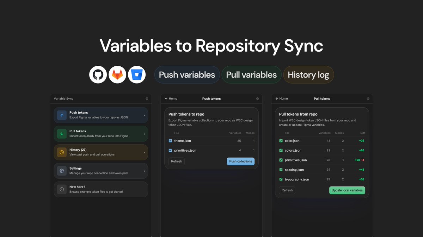423x237 pixels.
Task: Click the status dot in Pull tokens header
Action: tap(368, 99)
